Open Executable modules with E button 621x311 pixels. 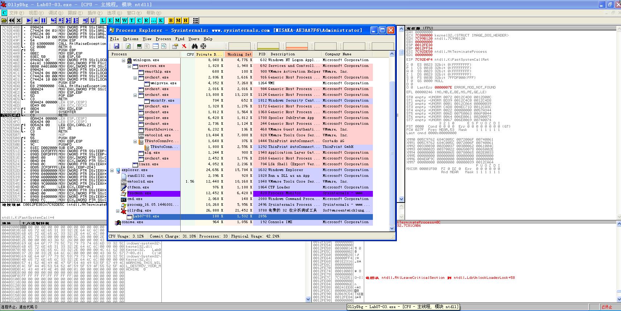click(110, 21)
